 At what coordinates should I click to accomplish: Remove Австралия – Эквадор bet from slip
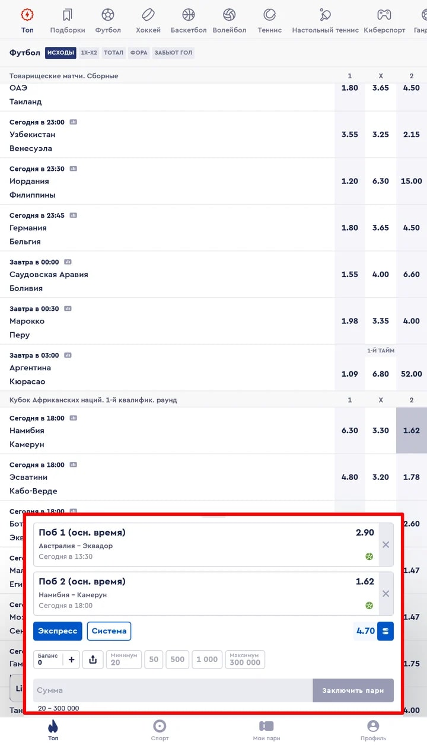[386, 545]
